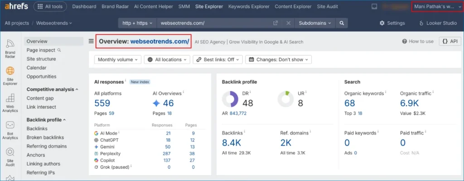
Task: Open Link intersect
Action: tap(41, 107)
